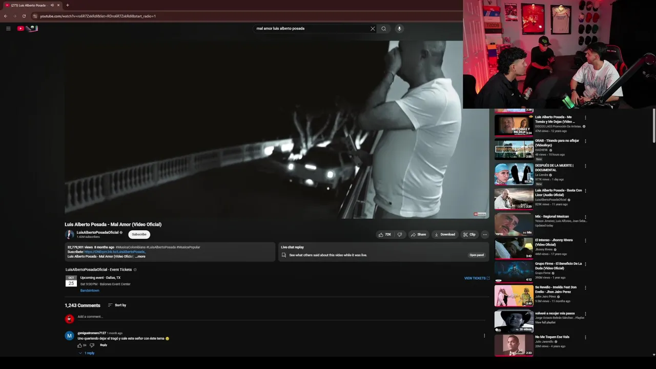Image resolution: width=656 pixels, height=369 pixels.
Task: Open options for 'No Me Toquen Ese Vals'
Action: pyautogui.click(x=585, y=337)
